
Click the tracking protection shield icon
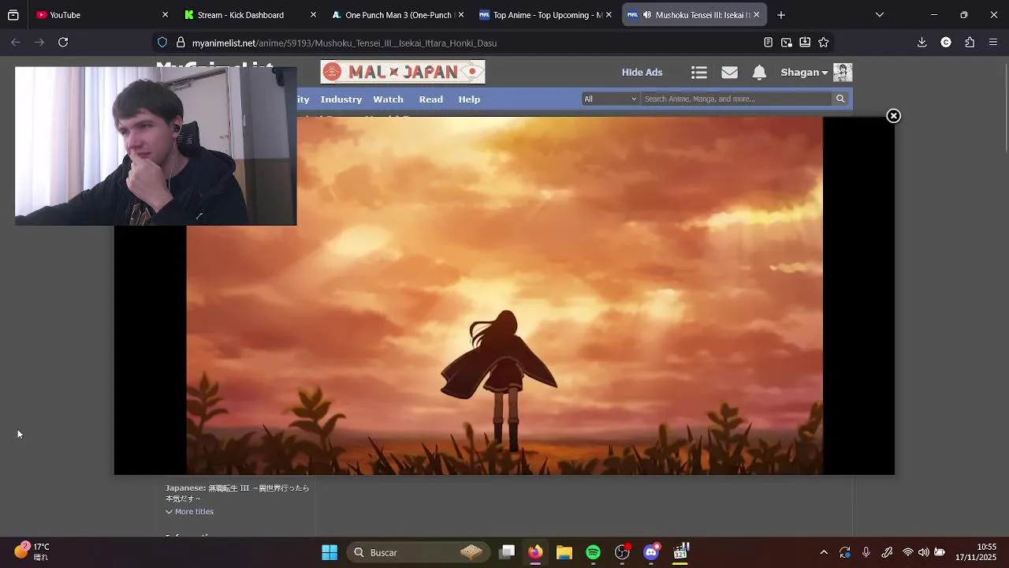(x=162, y=43)
